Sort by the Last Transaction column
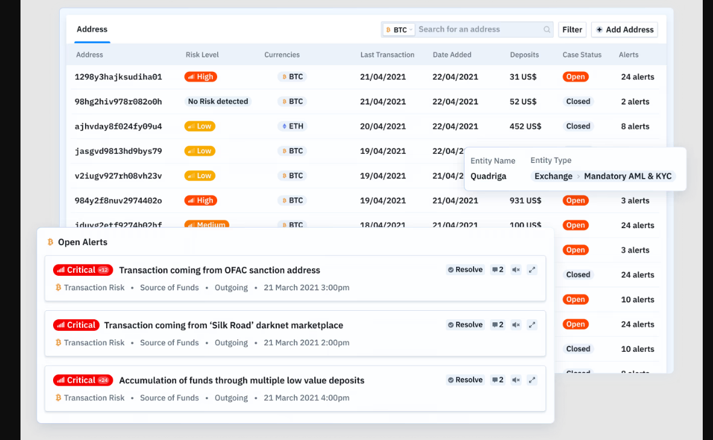 387,55
